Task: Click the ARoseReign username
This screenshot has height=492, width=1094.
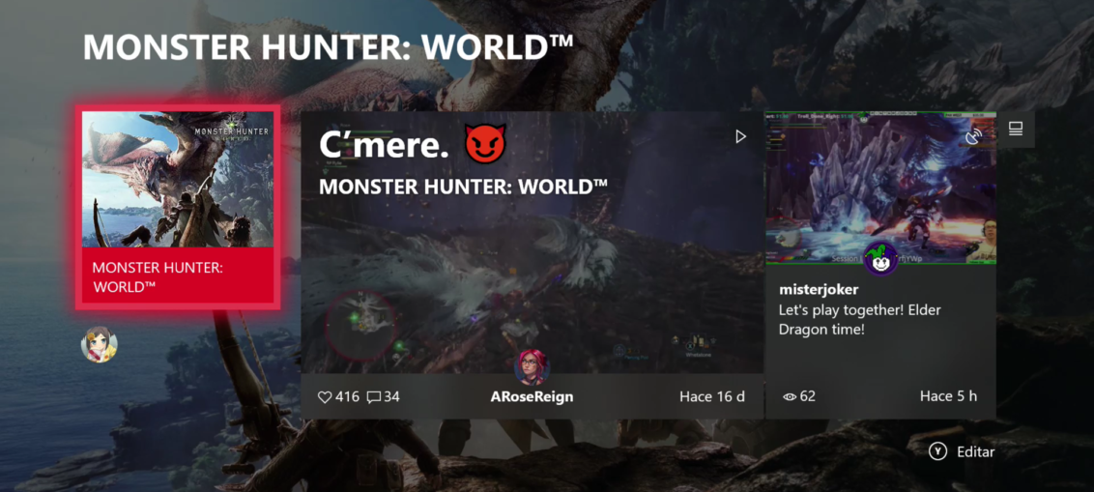Action: [532, 397]
